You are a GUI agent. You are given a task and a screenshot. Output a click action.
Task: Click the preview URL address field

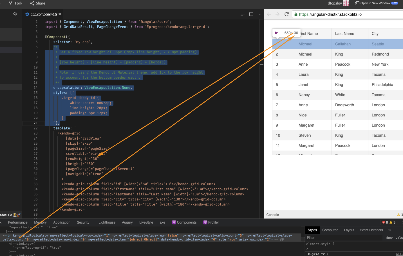coord(348,14)
